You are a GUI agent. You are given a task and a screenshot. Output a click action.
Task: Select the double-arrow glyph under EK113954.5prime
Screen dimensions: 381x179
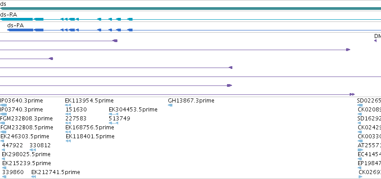[x=68, y=105]
